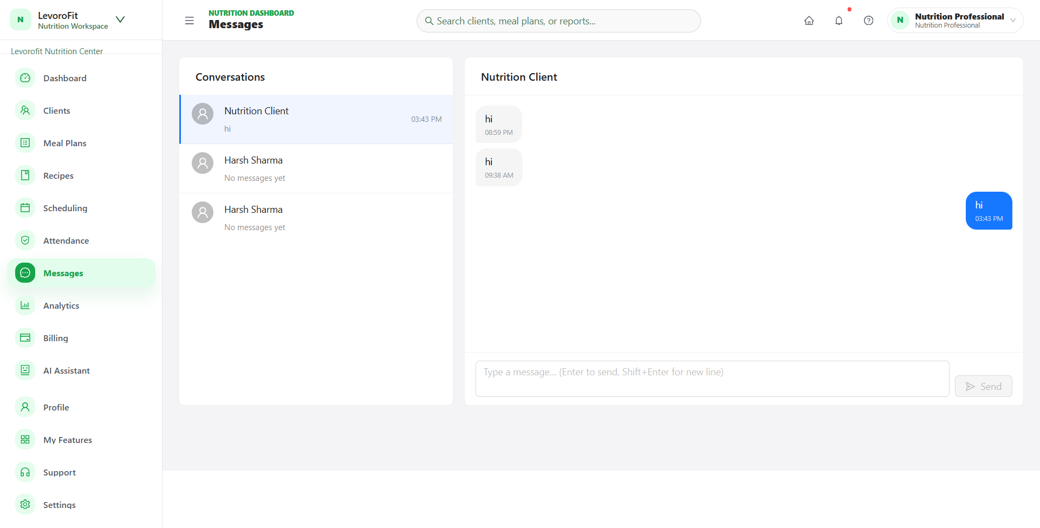Click the Profile person icon
1040x528 pixels.
25,407
